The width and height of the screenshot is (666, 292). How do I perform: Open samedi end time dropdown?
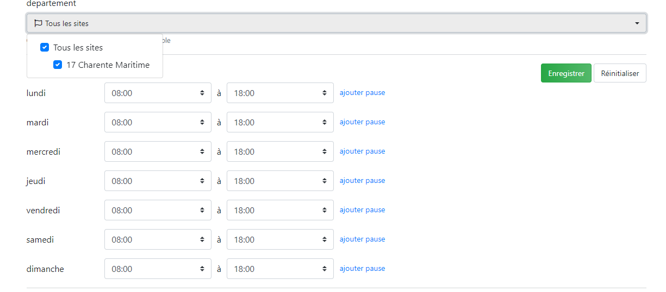click(x=280, y=239)
